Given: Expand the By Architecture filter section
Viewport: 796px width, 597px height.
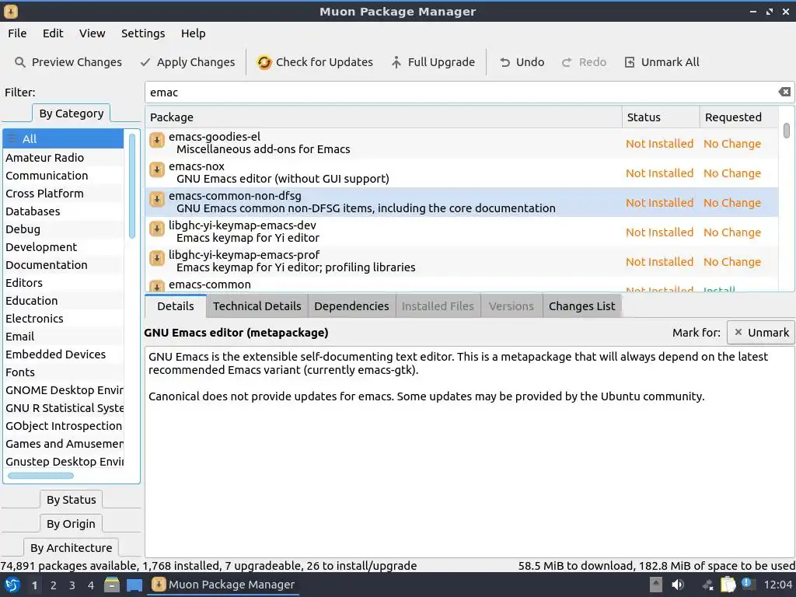Looking at the screenshot, I should tap(71, 548).
